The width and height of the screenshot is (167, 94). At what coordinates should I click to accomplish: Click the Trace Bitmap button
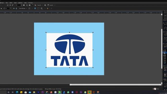pyautogui.click(x=22, y=8)
